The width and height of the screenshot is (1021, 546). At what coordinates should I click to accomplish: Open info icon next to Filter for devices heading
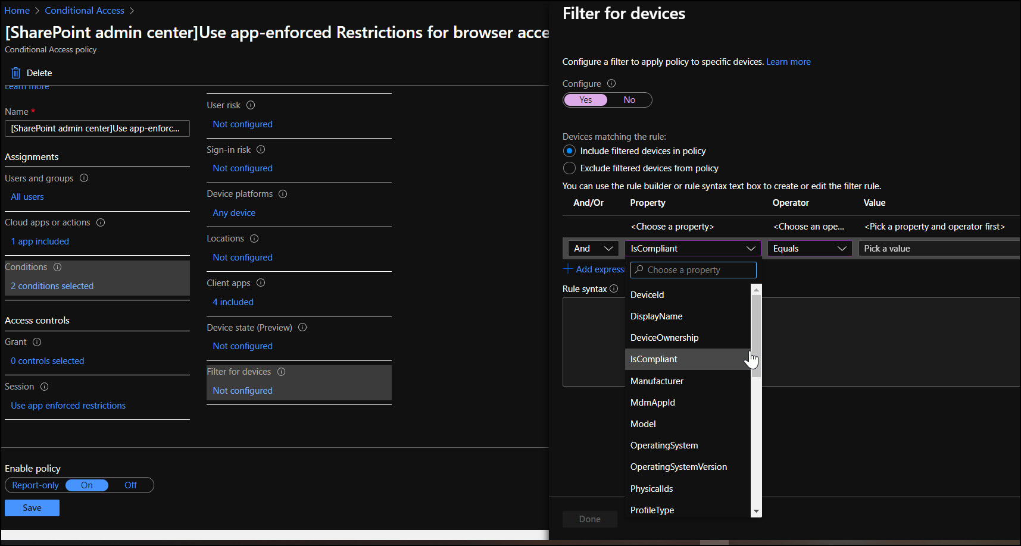click(x=282, y=372)
